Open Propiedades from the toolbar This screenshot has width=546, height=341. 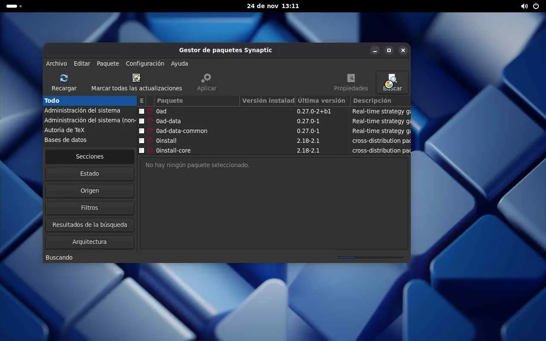(x=351, y=83)
